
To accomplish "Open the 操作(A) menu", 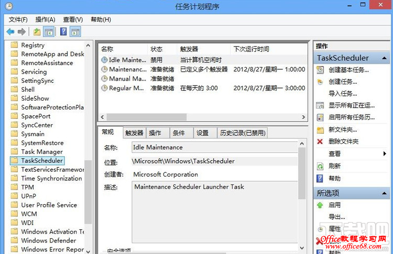I will coord(45,19).
